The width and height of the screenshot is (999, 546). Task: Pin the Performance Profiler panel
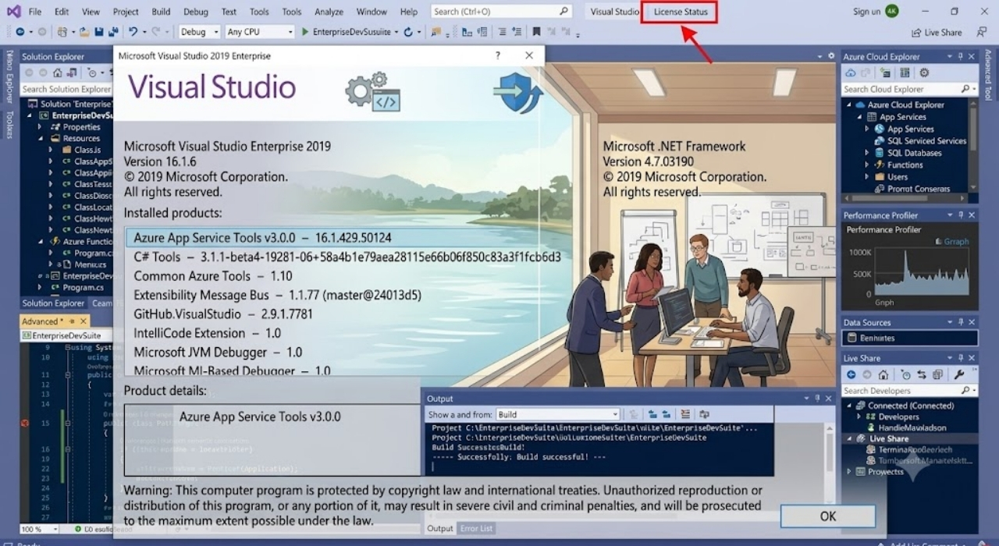959,215
